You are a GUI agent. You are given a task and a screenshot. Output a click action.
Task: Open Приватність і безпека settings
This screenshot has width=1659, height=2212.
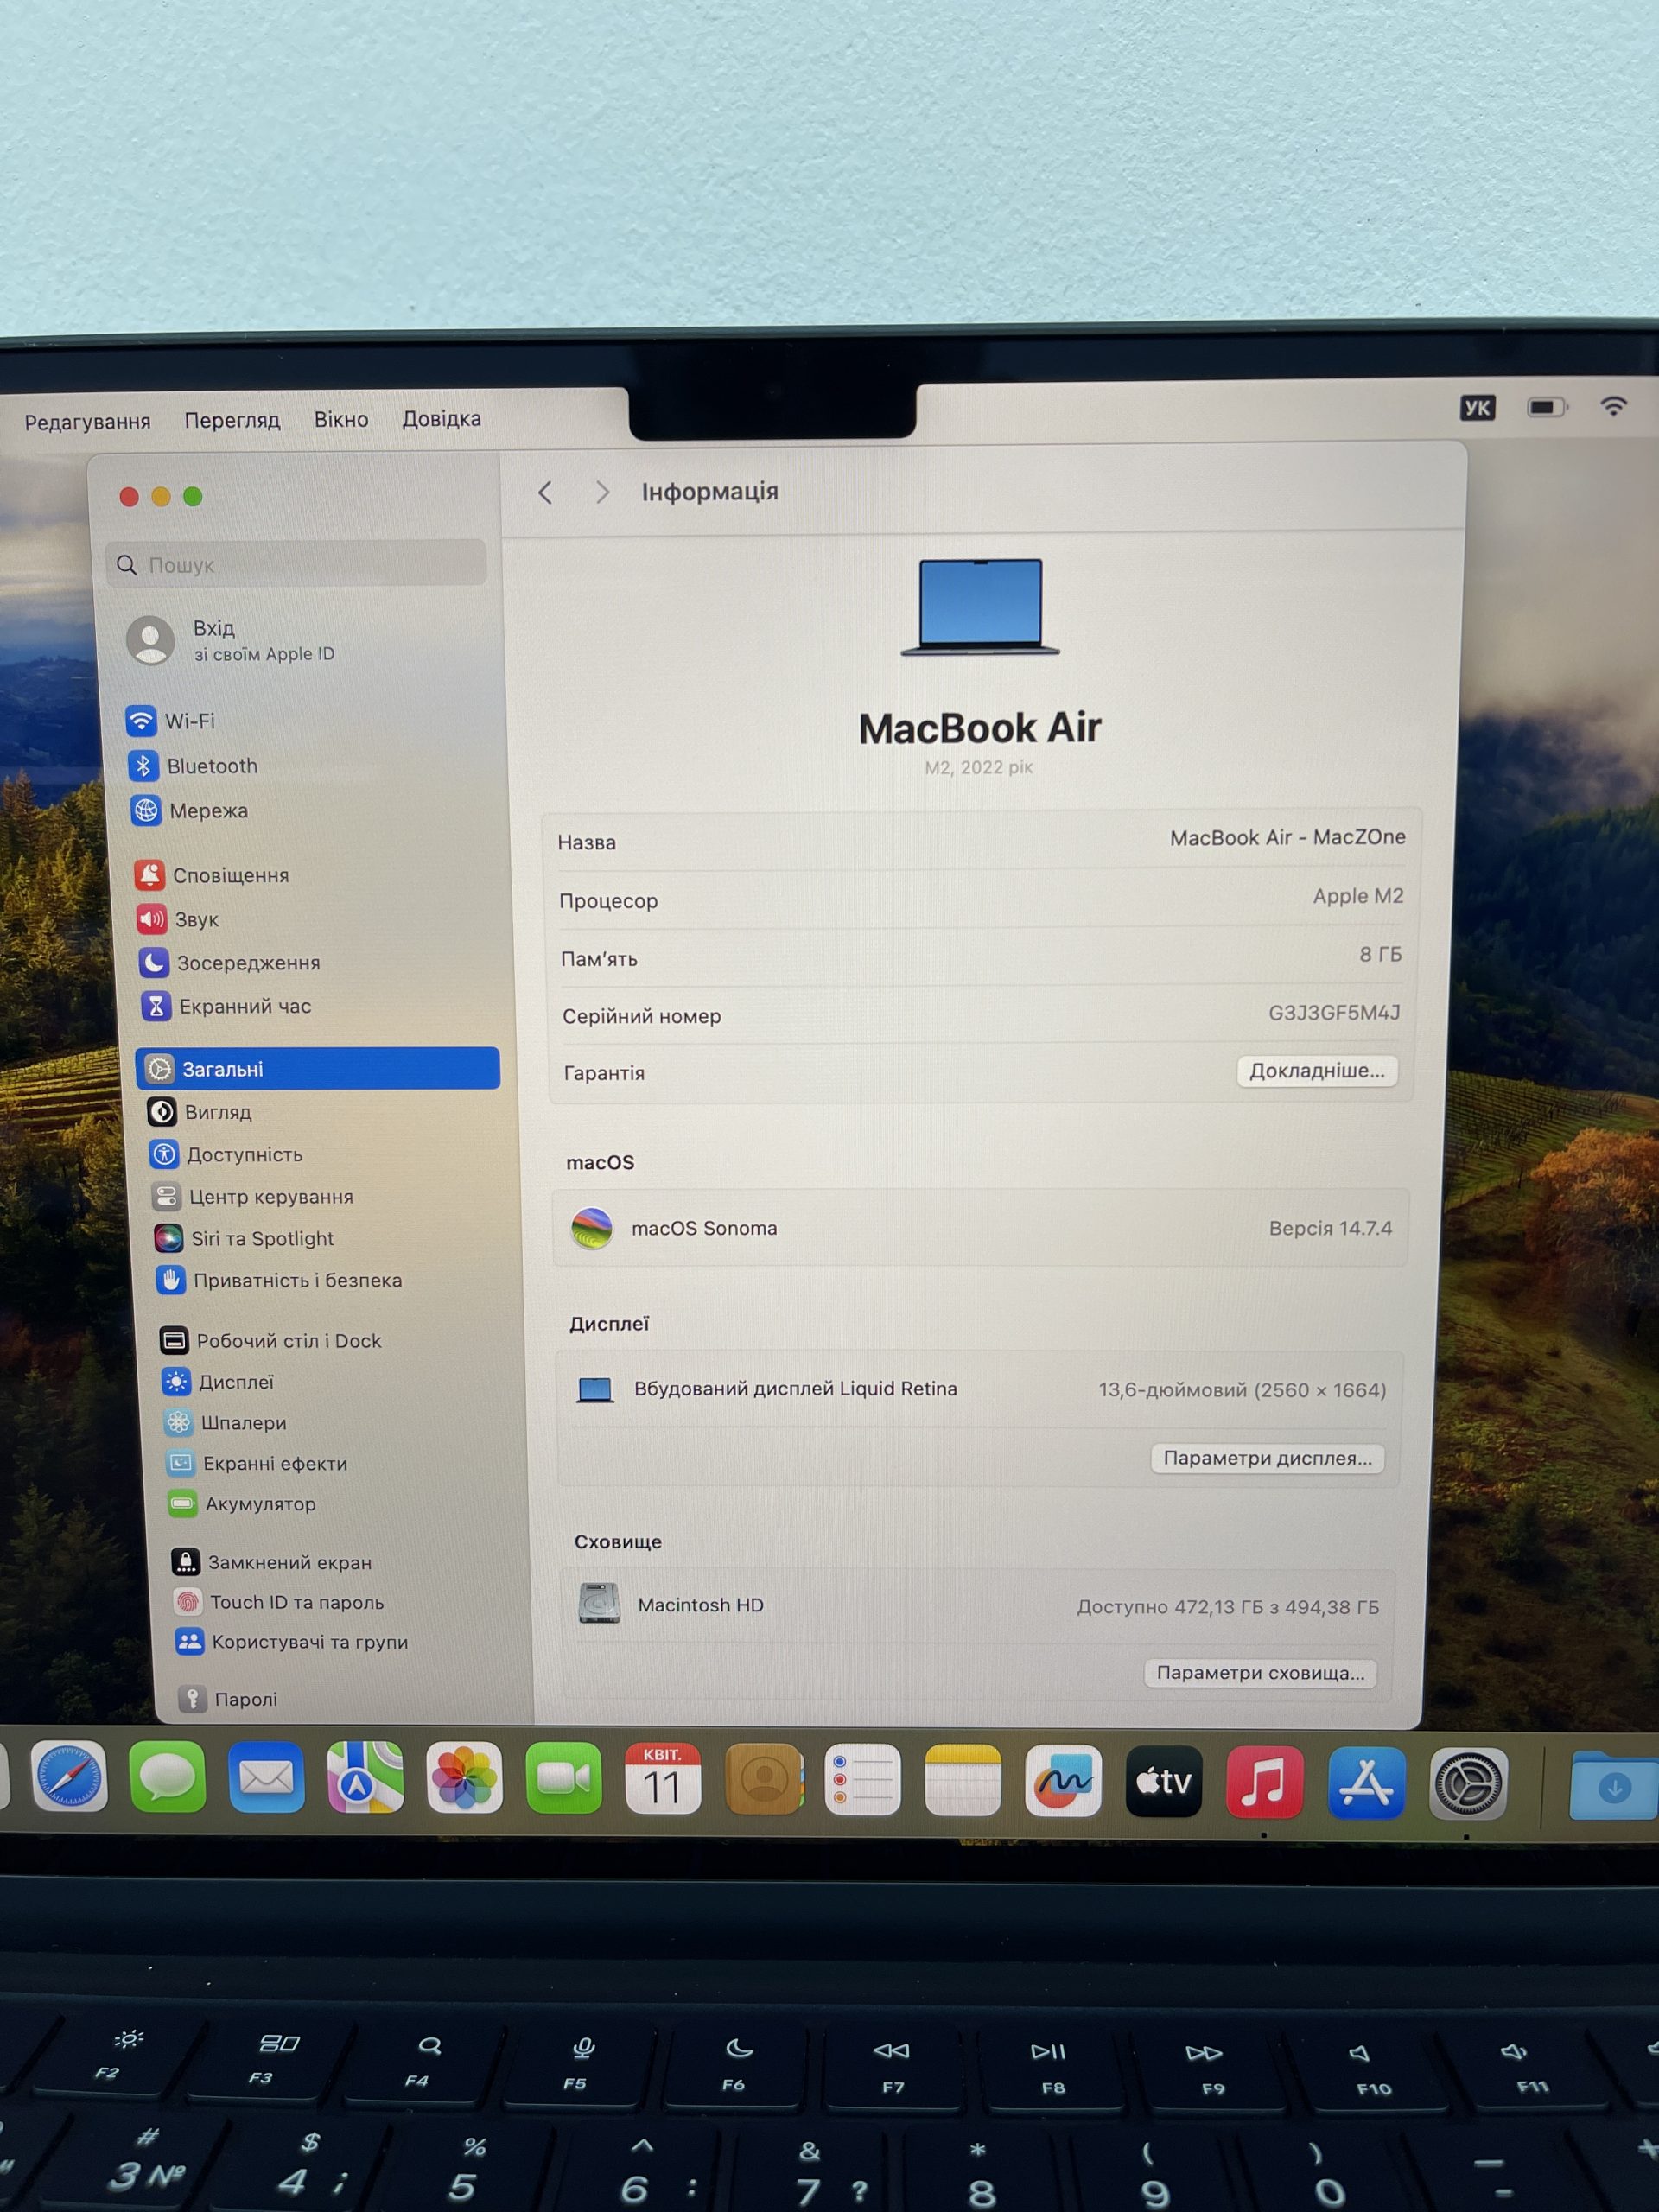point(279,1281)
